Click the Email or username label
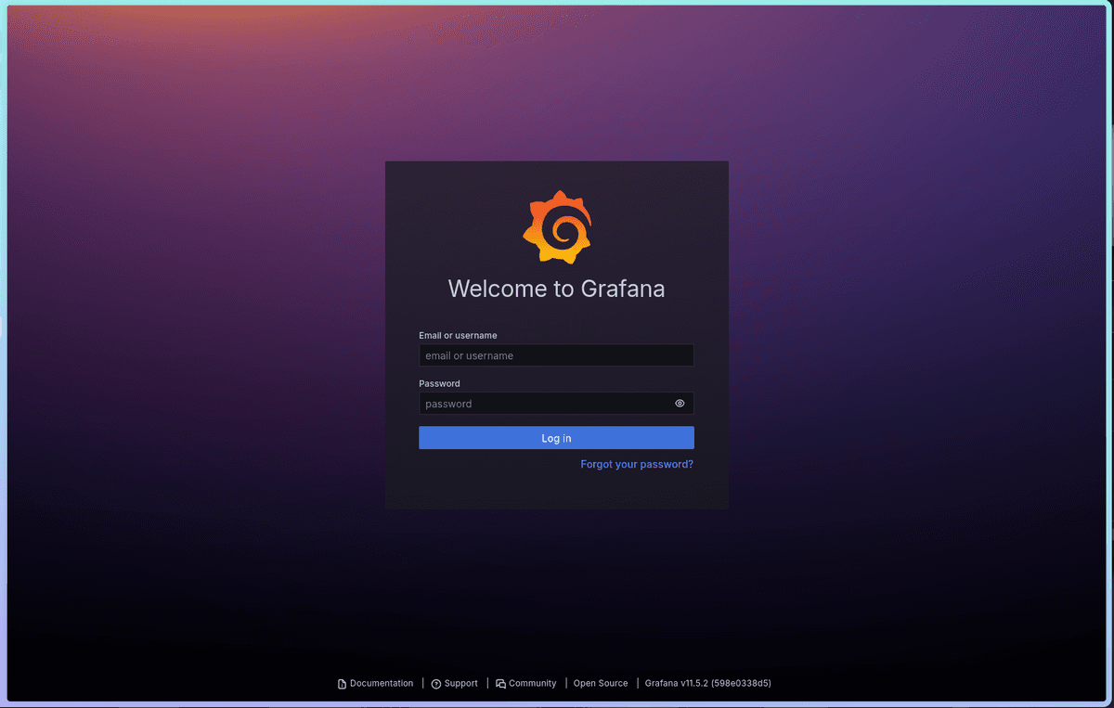1114x708 pixels. pos(458,335)
